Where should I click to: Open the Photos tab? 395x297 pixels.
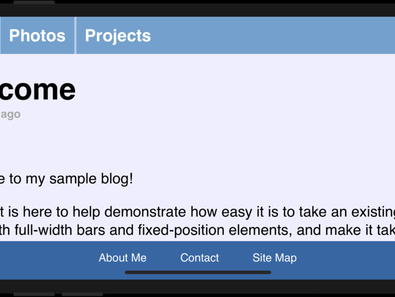coord(37,35)
